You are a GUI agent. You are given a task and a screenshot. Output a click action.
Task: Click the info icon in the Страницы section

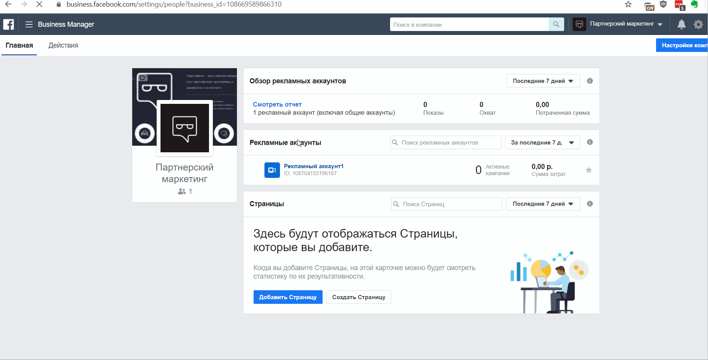590,203
